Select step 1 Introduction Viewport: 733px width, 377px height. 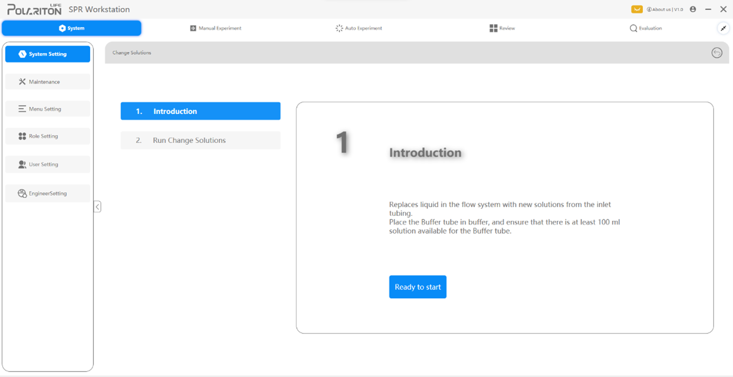[200, 111]
